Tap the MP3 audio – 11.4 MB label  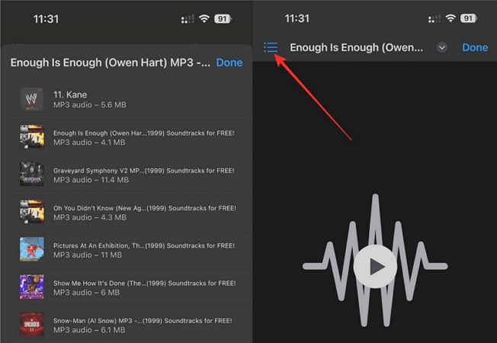tap(91, 180)
